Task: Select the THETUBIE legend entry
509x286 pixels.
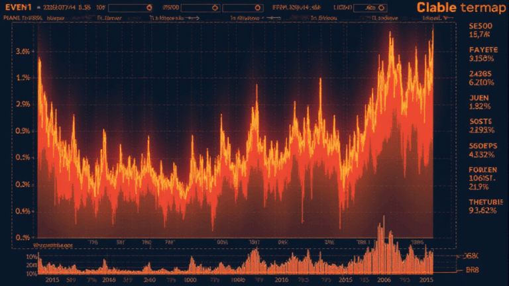Action: [x=486, y=207]
